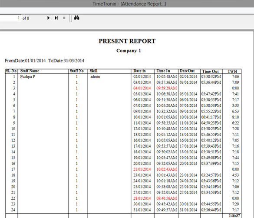Select the ToDate:31/03/2014 text
Viewport: 254px width, 218px height.
click(66, 61)
